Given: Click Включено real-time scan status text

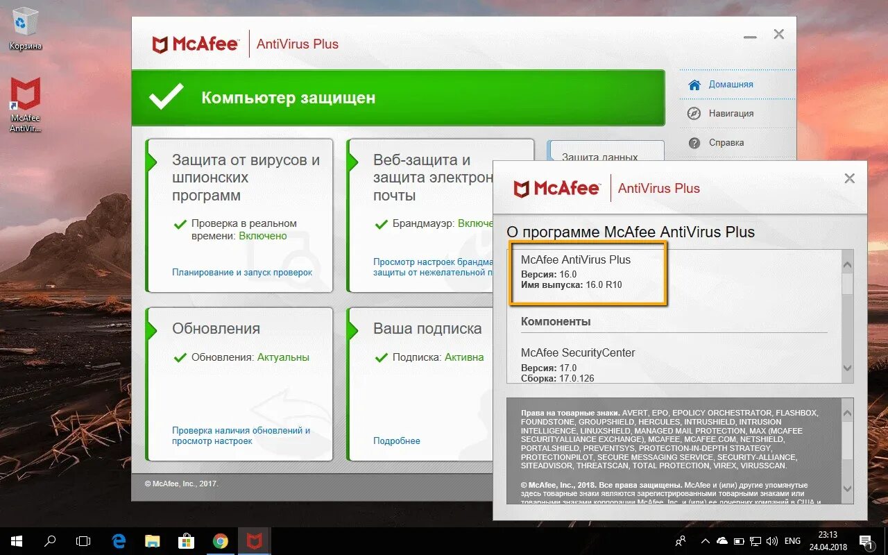Looking at the screenshot, I should (263, 236).
